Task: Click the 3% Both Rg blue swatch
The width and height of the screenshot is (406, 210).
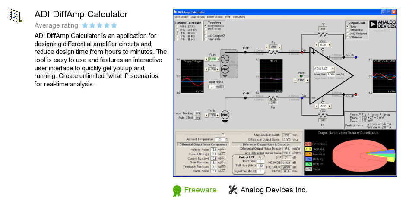Action: coord(308,159)
